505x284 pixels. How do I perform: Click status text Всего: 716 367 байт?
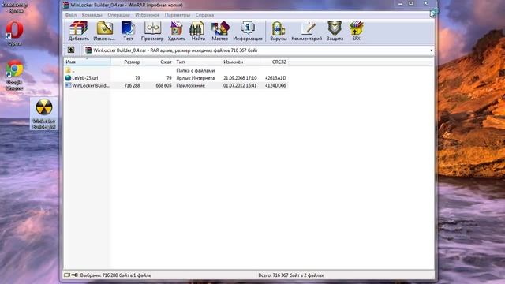[291, 275]
